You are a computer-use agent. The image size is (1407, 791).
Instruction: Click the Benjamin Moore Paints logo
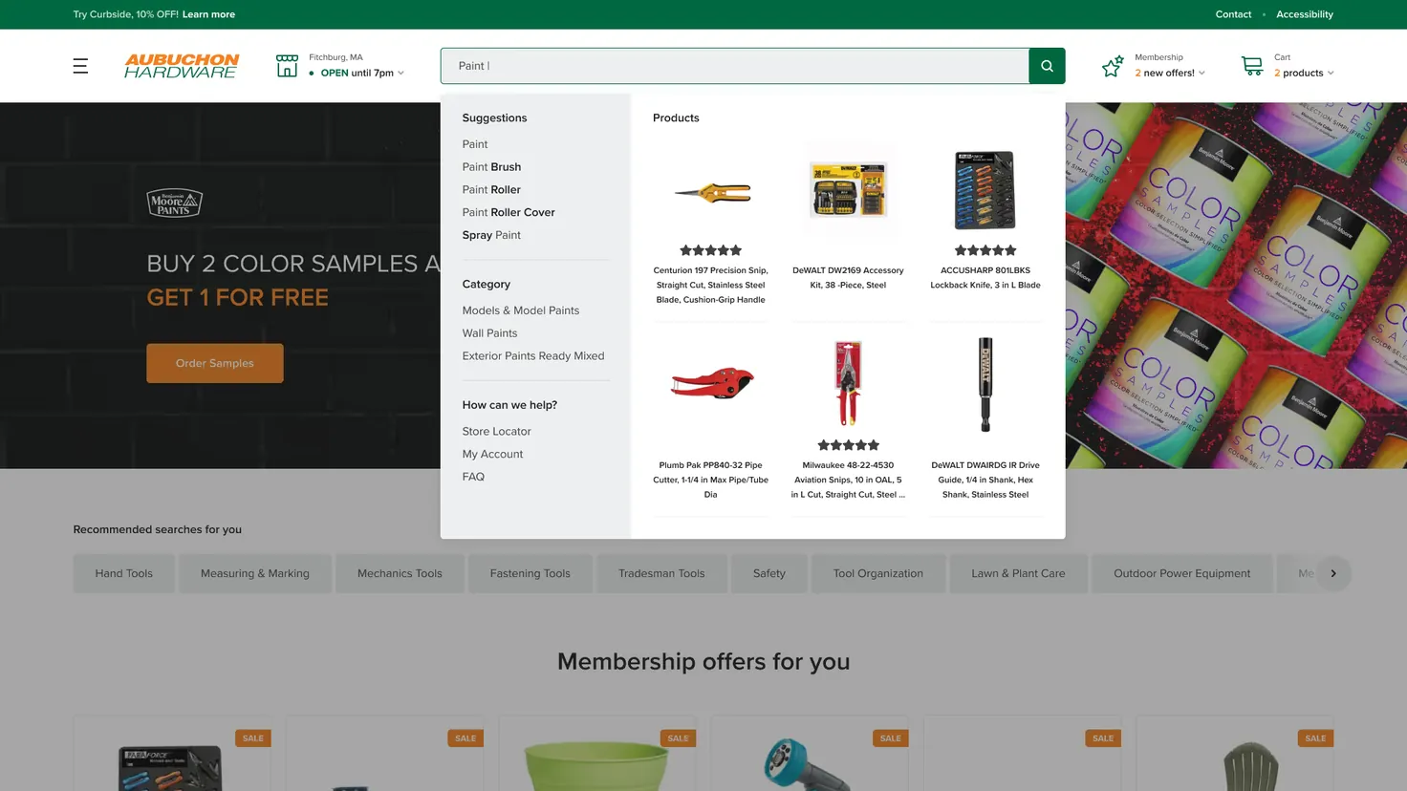pos(174,203)
